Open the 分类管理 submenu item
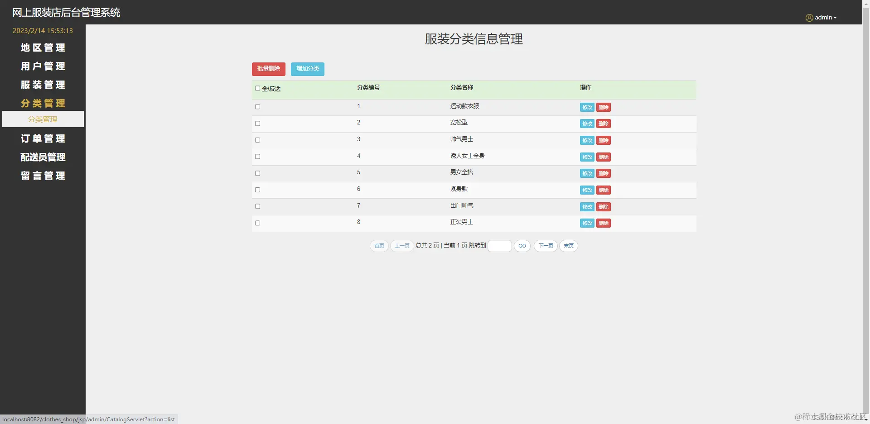Viewport: 870px width, 424px height. [43, 119]
